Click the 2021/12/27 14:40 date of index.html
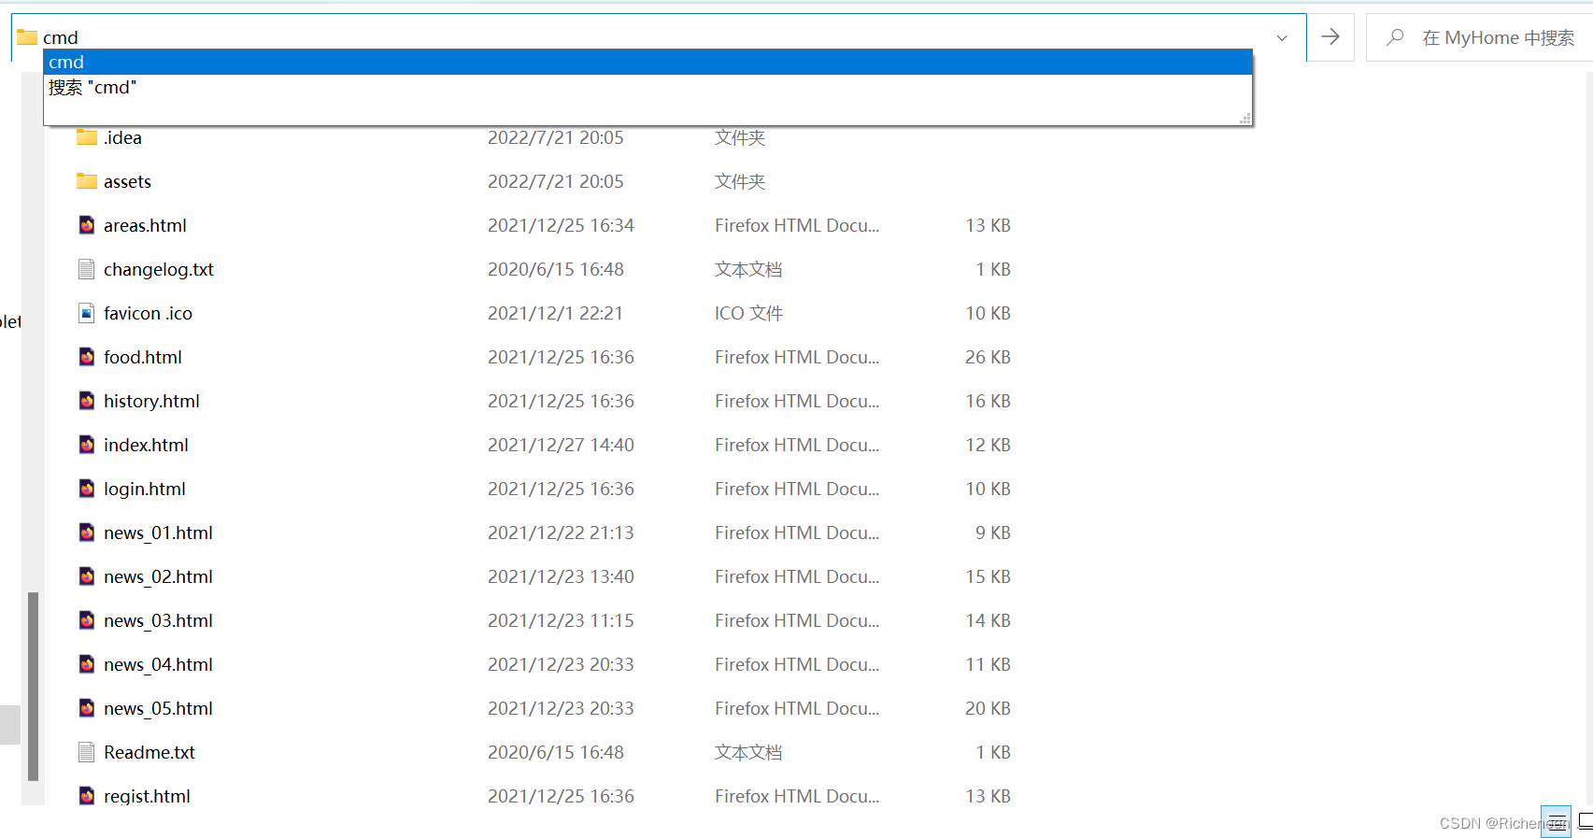 point(561,445)
